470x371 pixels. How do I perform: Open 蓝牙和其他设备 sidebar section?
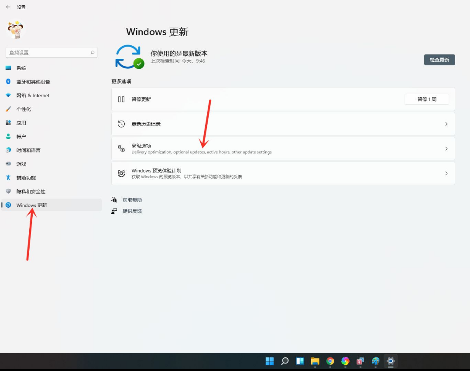click(33, 82)
